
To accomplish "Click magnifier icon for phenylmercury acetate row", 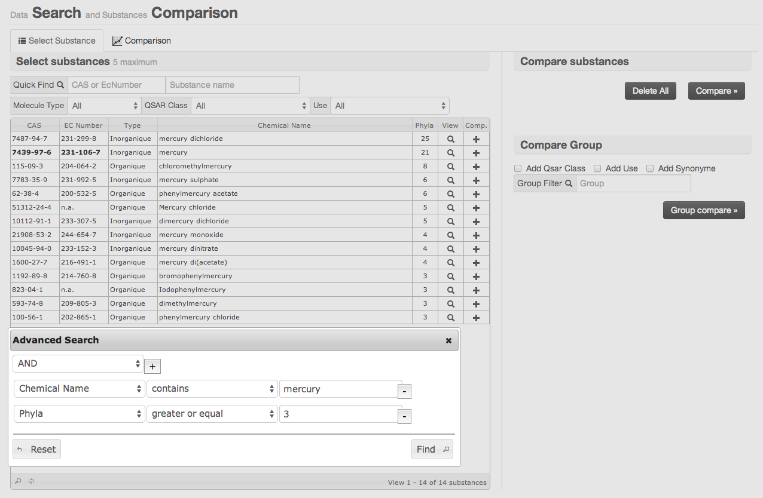I will point(450,194).
